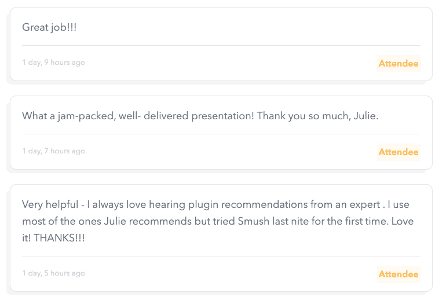Click the "Great job!!!" comment text
This screenshot has width=446, height=297.
pyautogui.click(x=49, y=27)
